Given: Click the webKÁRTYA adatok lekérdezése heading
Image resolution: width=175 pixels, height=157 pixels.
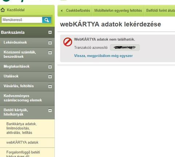Looking at the screenshot, I should (110, 24).
